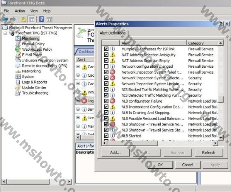231x192 pixels.
Task: Click the Up one level toolbar icon
Action: [24, 19]
